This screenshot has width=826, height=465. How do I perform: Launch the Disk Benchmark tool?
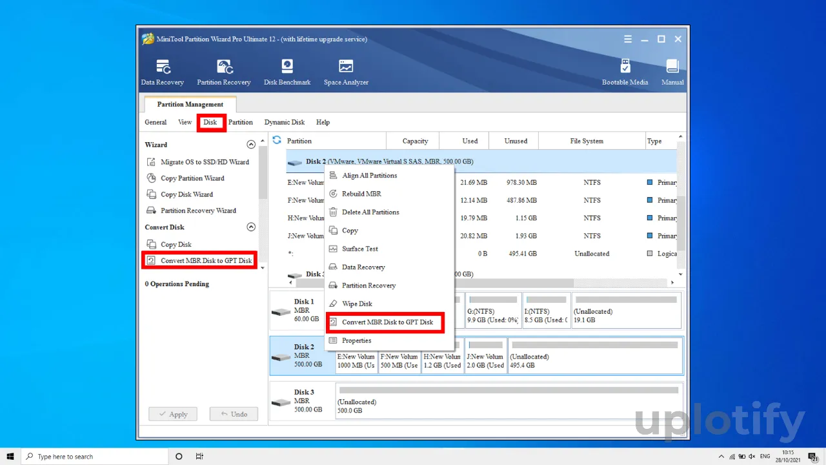pyautogui.click(x=287, y=72)
